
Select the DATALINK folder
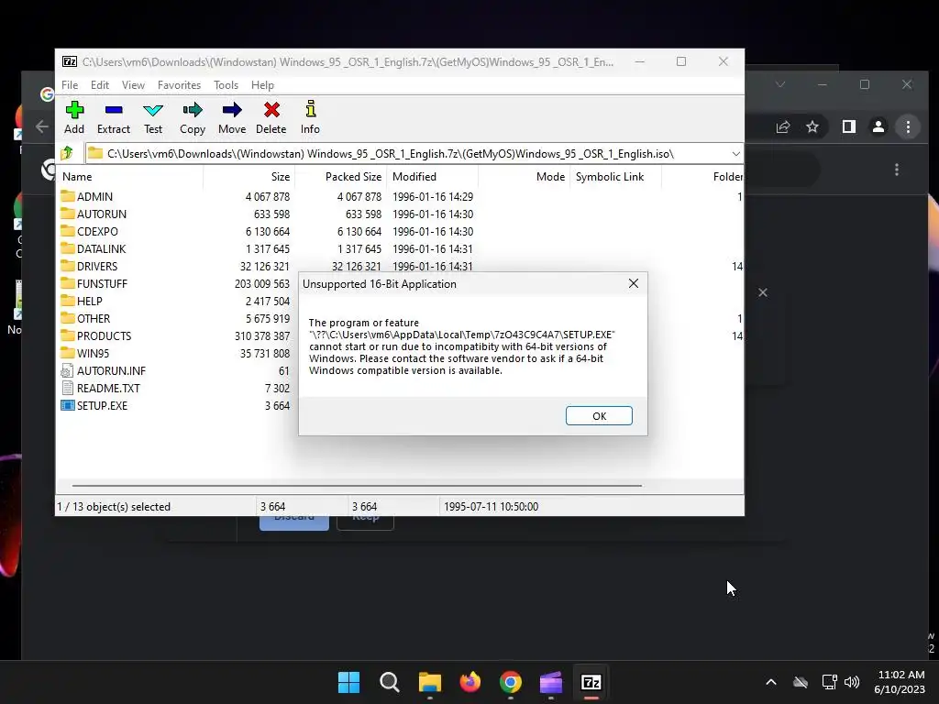(101, 248)
